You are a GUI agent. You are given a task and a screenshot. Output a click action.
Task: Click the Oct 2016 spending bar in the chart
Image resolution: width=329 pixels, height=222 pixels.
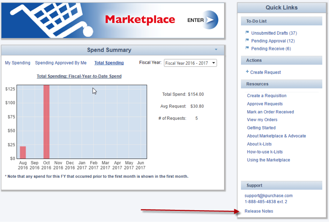pos(46,122)
